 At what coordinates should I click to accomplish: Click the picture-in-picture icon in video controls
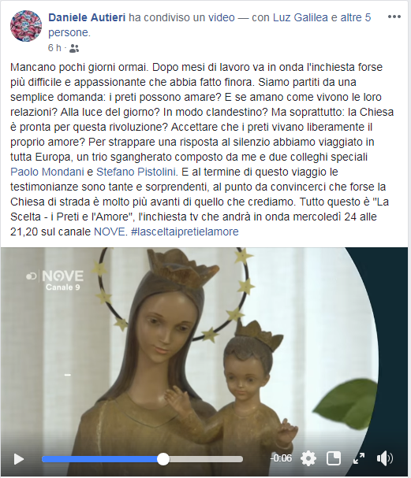tap(334, 458)
